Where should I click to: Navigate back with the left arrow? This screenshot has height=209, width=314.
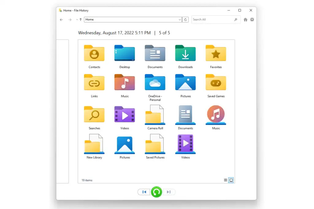(x=61, y=19)
